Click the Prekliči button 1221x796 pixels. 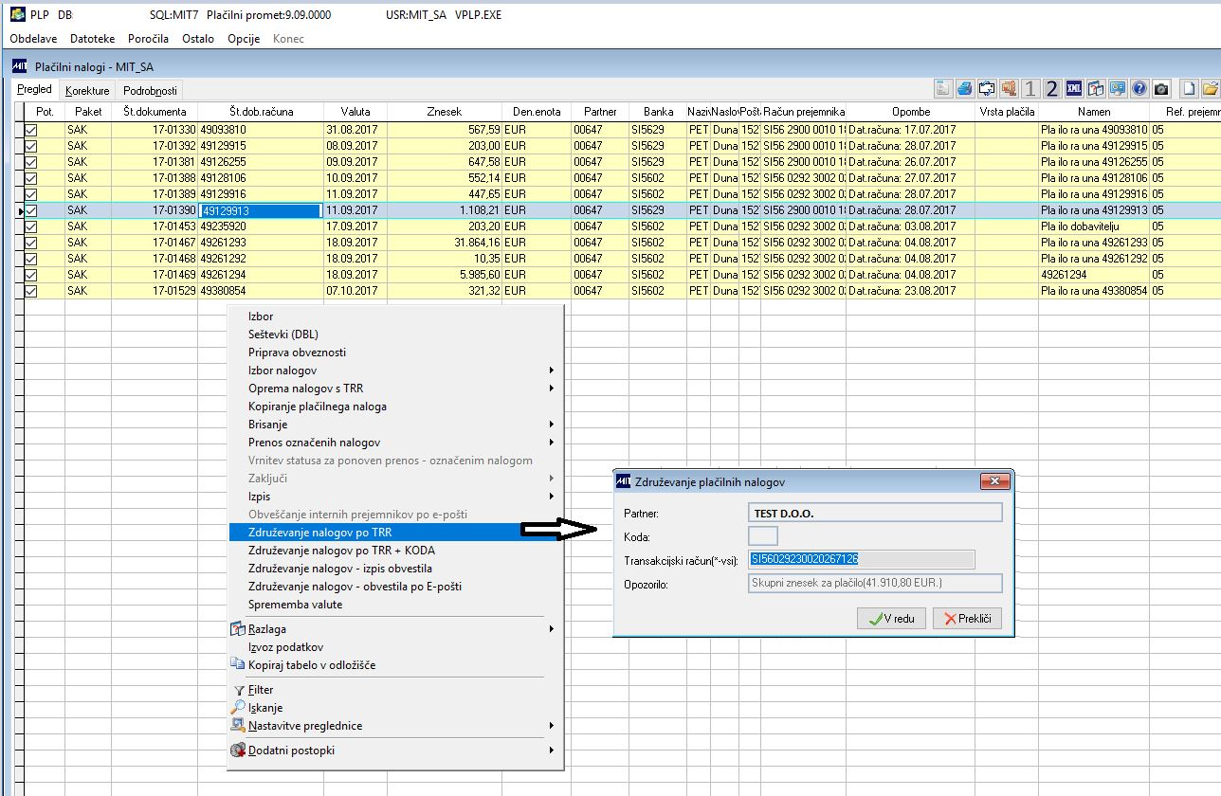pyautogui.click(x=966, y=619)
